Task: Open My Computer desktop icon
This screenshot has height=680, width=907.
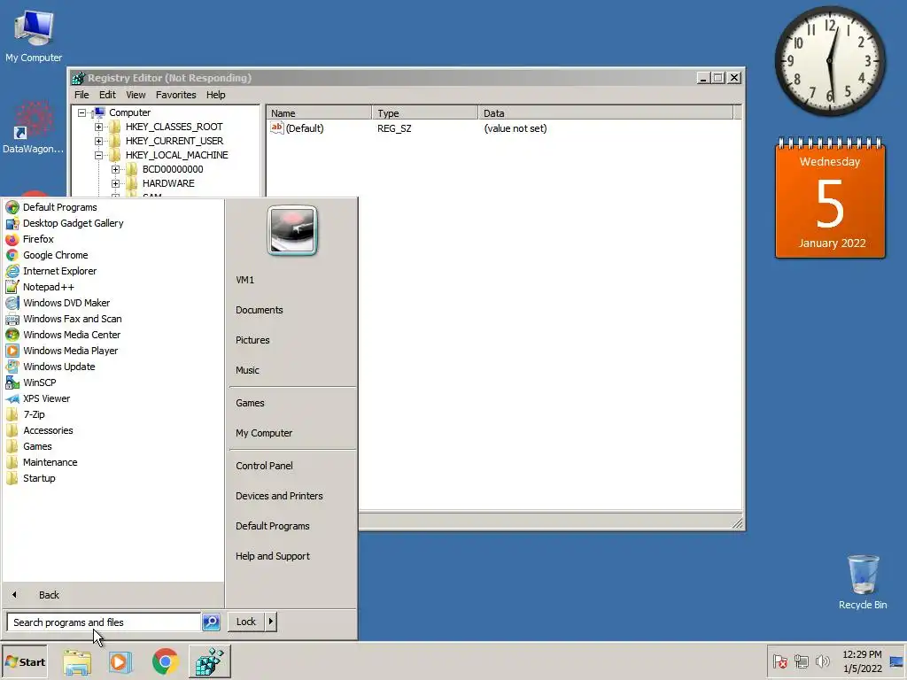Action: [x=34, y=35]
